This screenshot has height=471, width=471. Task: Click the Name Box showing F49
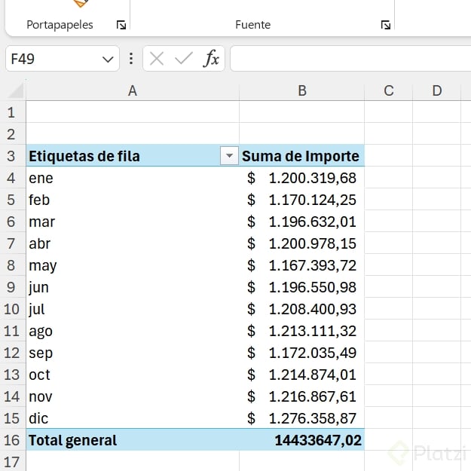click(x=53, y=59)
